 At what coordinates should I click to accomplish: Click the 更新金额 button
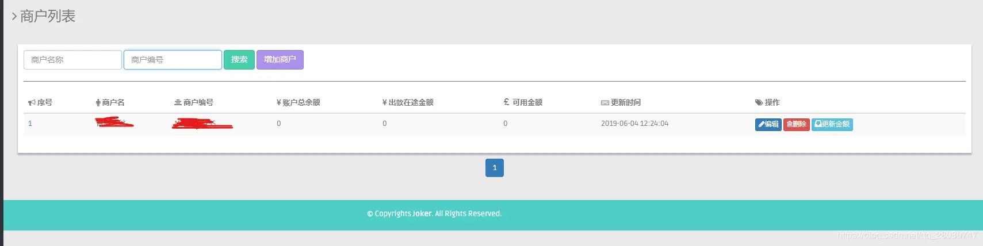(832, 124)
